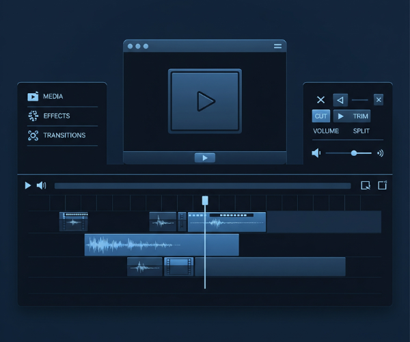Click the loud-volume icon right of slider
The image size is (410, 342).
click(x=381, y=153)
